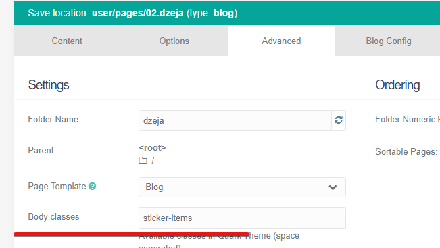Click the Page Template label
This screenshot has width=440, height=248.
pos(57,187)
